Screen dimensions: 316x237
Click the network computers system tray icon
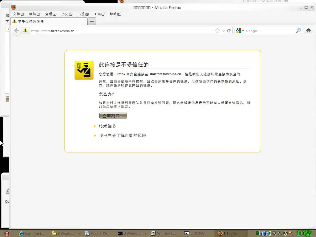click(268, 233)
